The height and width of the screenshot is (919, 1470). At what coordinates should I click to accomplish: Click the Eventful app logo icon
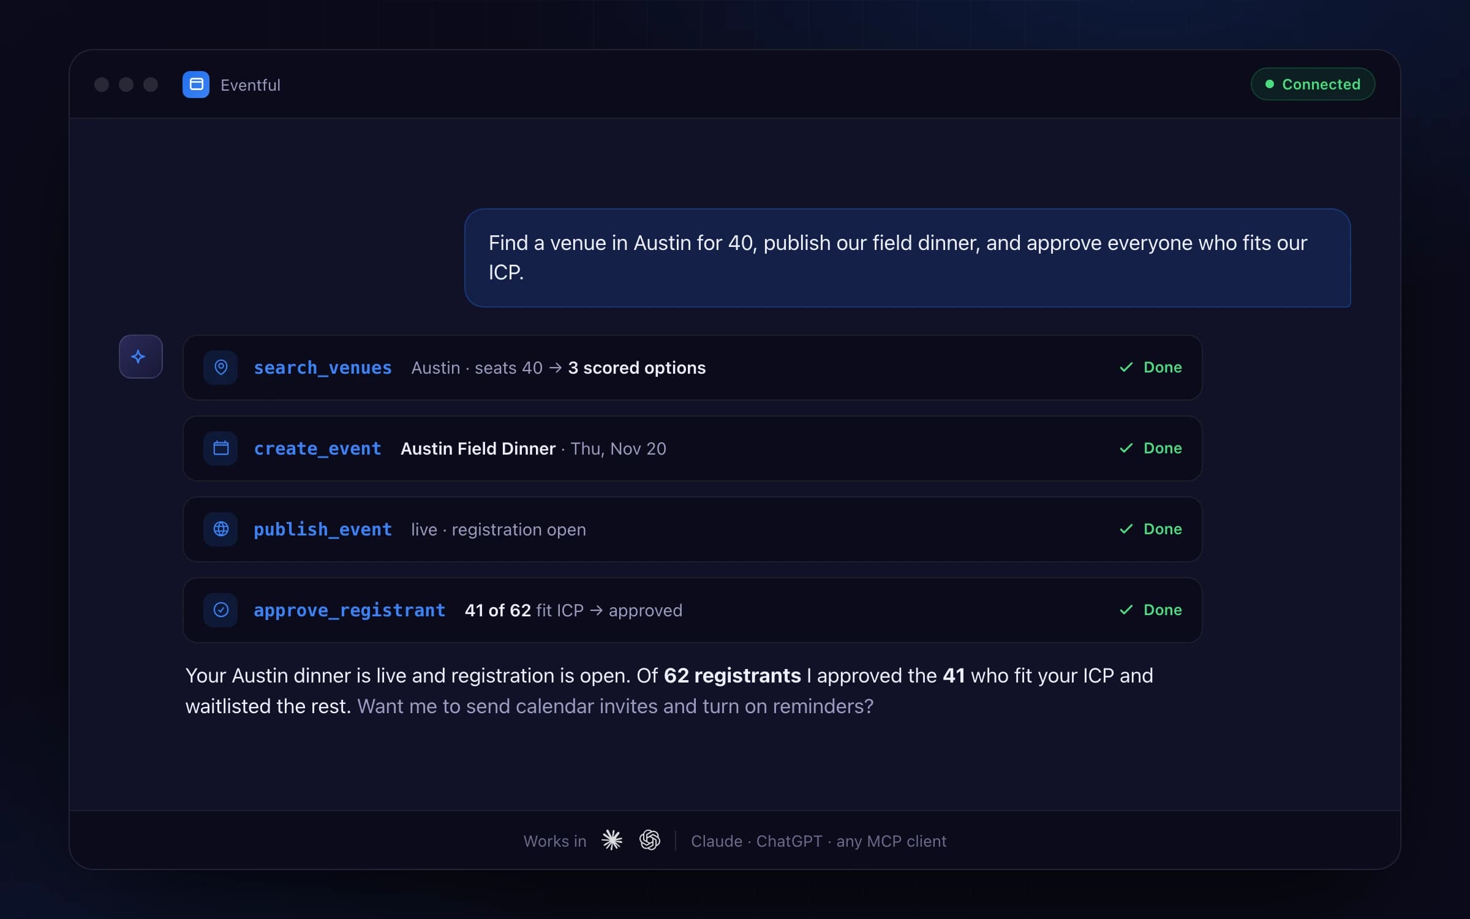(x=196, y=85)
